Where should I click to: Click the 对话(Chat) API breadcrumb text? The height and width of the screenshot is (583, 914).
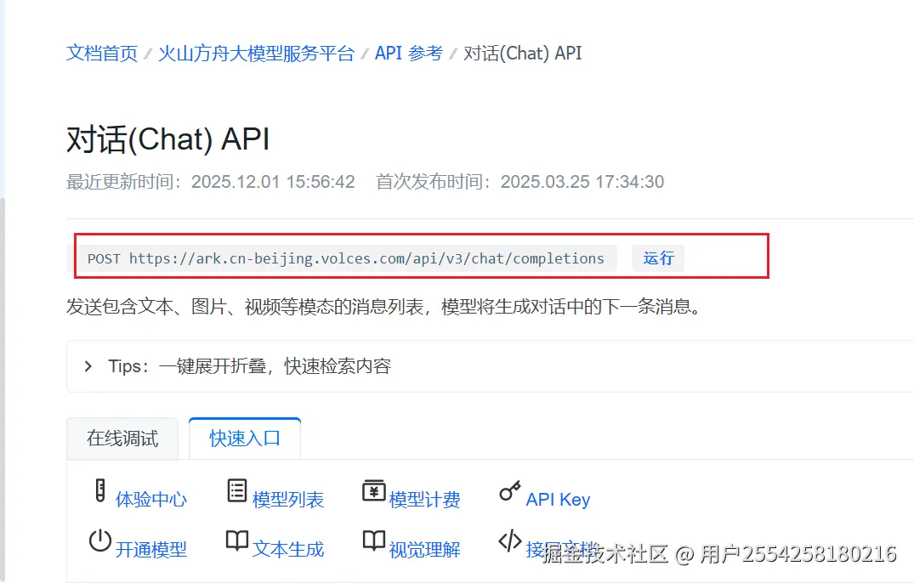pos(523,53)
